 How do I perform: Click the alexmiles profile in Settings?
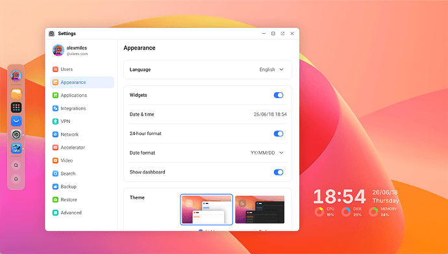click(x=70, y=50)
